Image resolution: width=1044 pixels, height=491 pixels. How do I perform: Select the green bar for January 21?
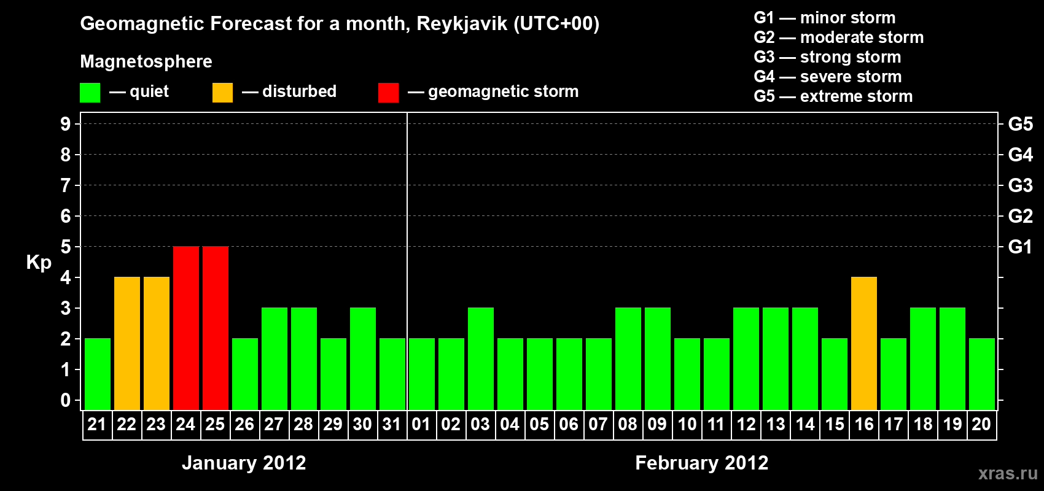(98, 374)
